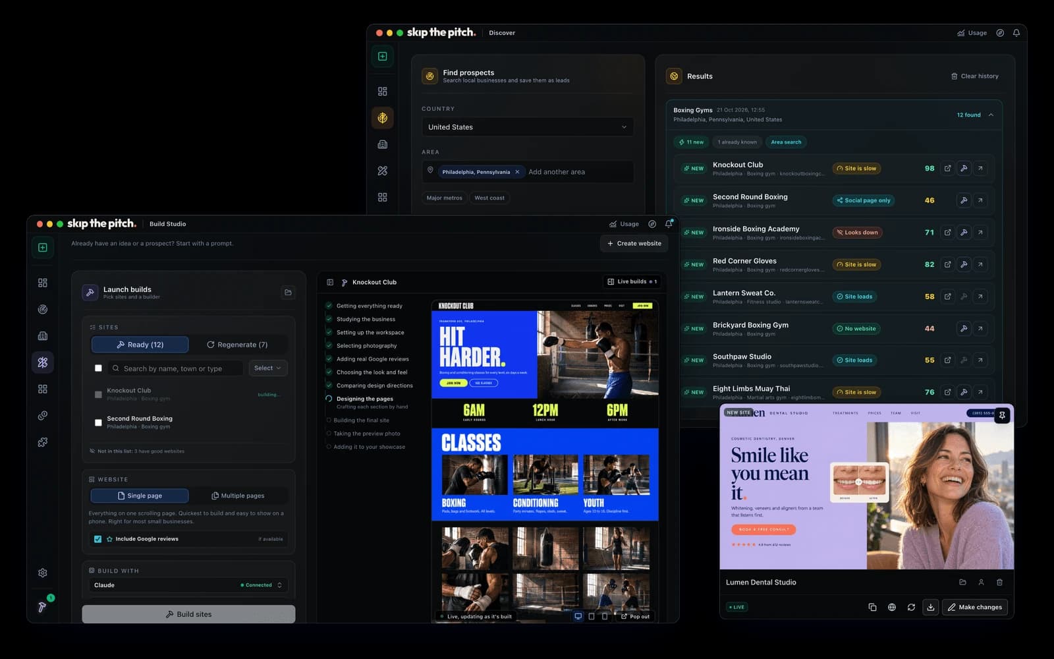Image resolution: width=1054 pixels, height=659 pixels.
Task: Build a site for Second Round Boxing result
Action: 964,200
